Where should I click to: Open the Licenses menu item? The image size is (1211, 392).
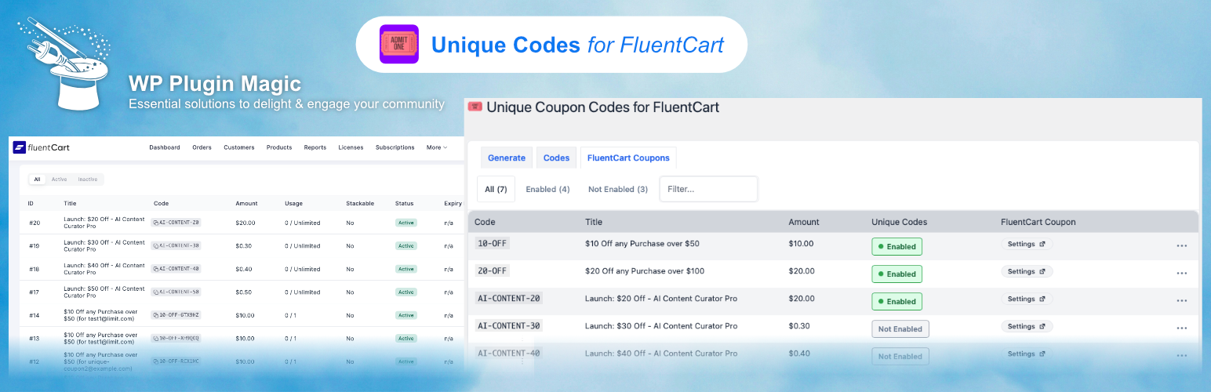click(x=351, y=147)
